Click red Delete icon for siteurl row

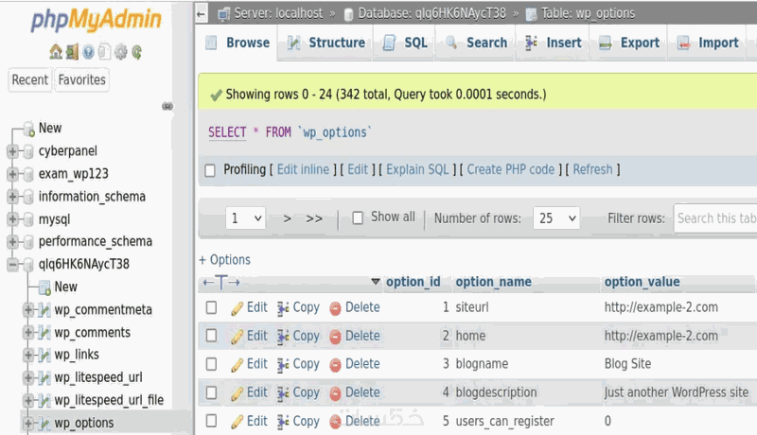pyautogui.click(x=335, y=308)
